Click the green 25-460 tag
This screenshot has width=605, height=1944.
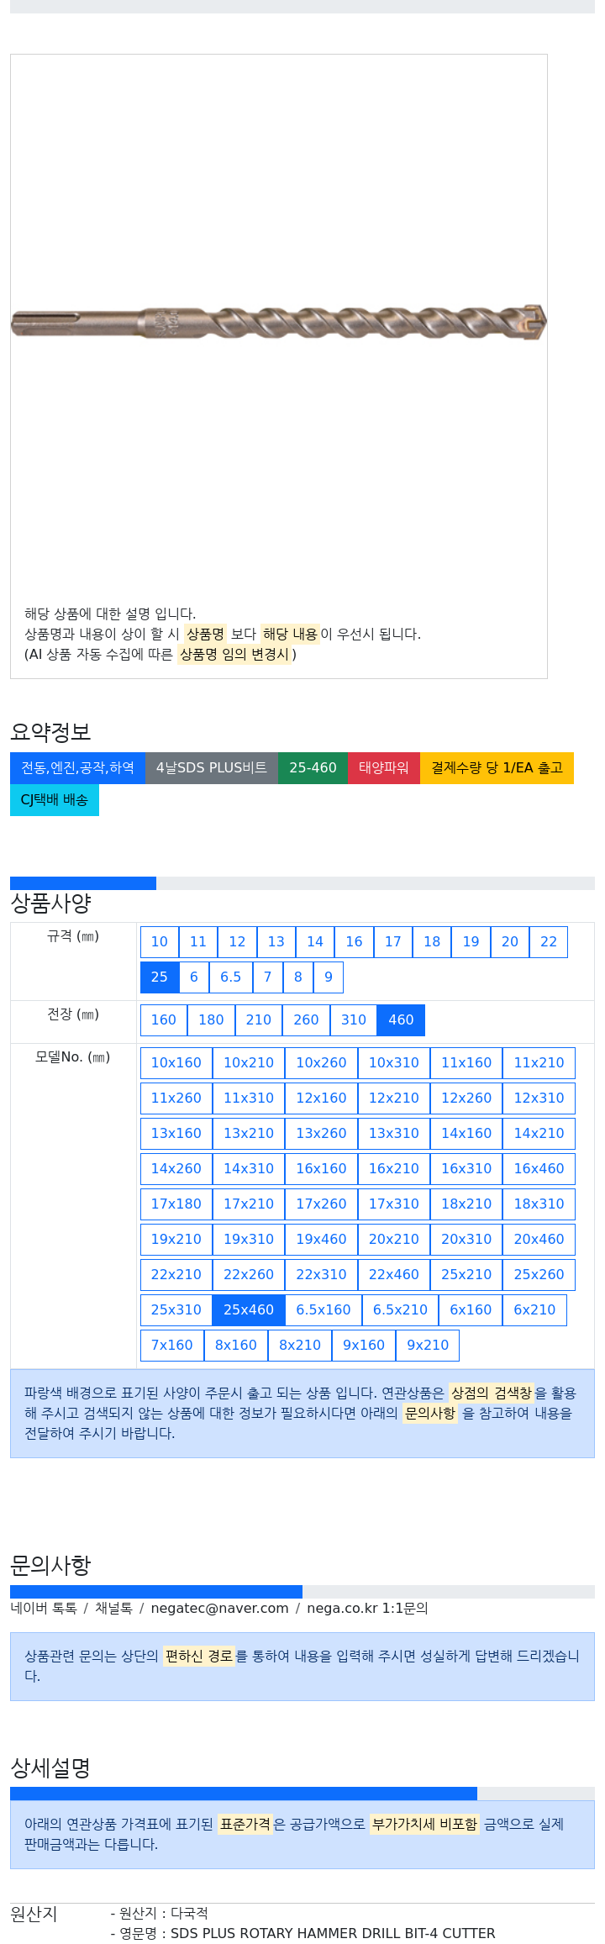click(x=313, y=767)
